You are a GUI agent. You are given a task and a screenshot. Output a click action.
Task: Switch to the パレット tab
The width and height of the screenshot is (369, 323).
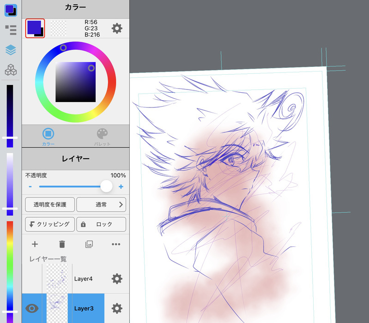click(102, 137)
